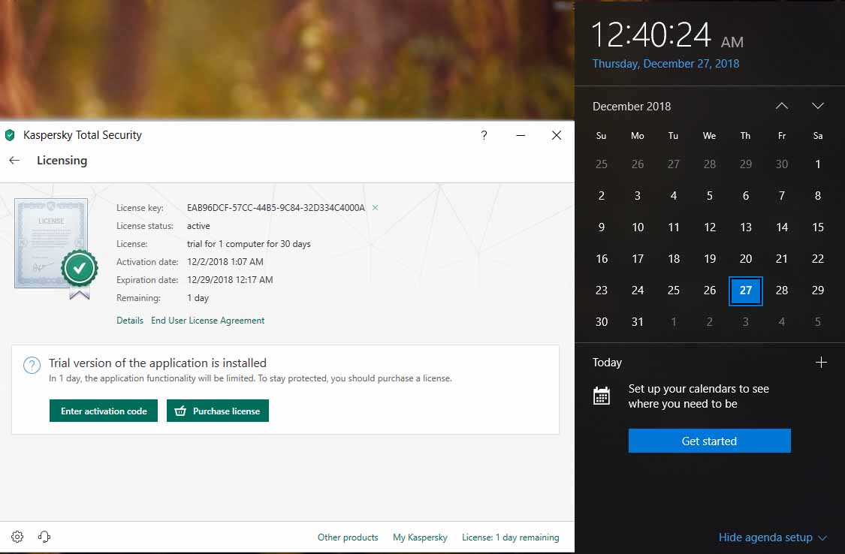The image size is (845, 554).
Task: Open license Details link
Action: [130, 321]
